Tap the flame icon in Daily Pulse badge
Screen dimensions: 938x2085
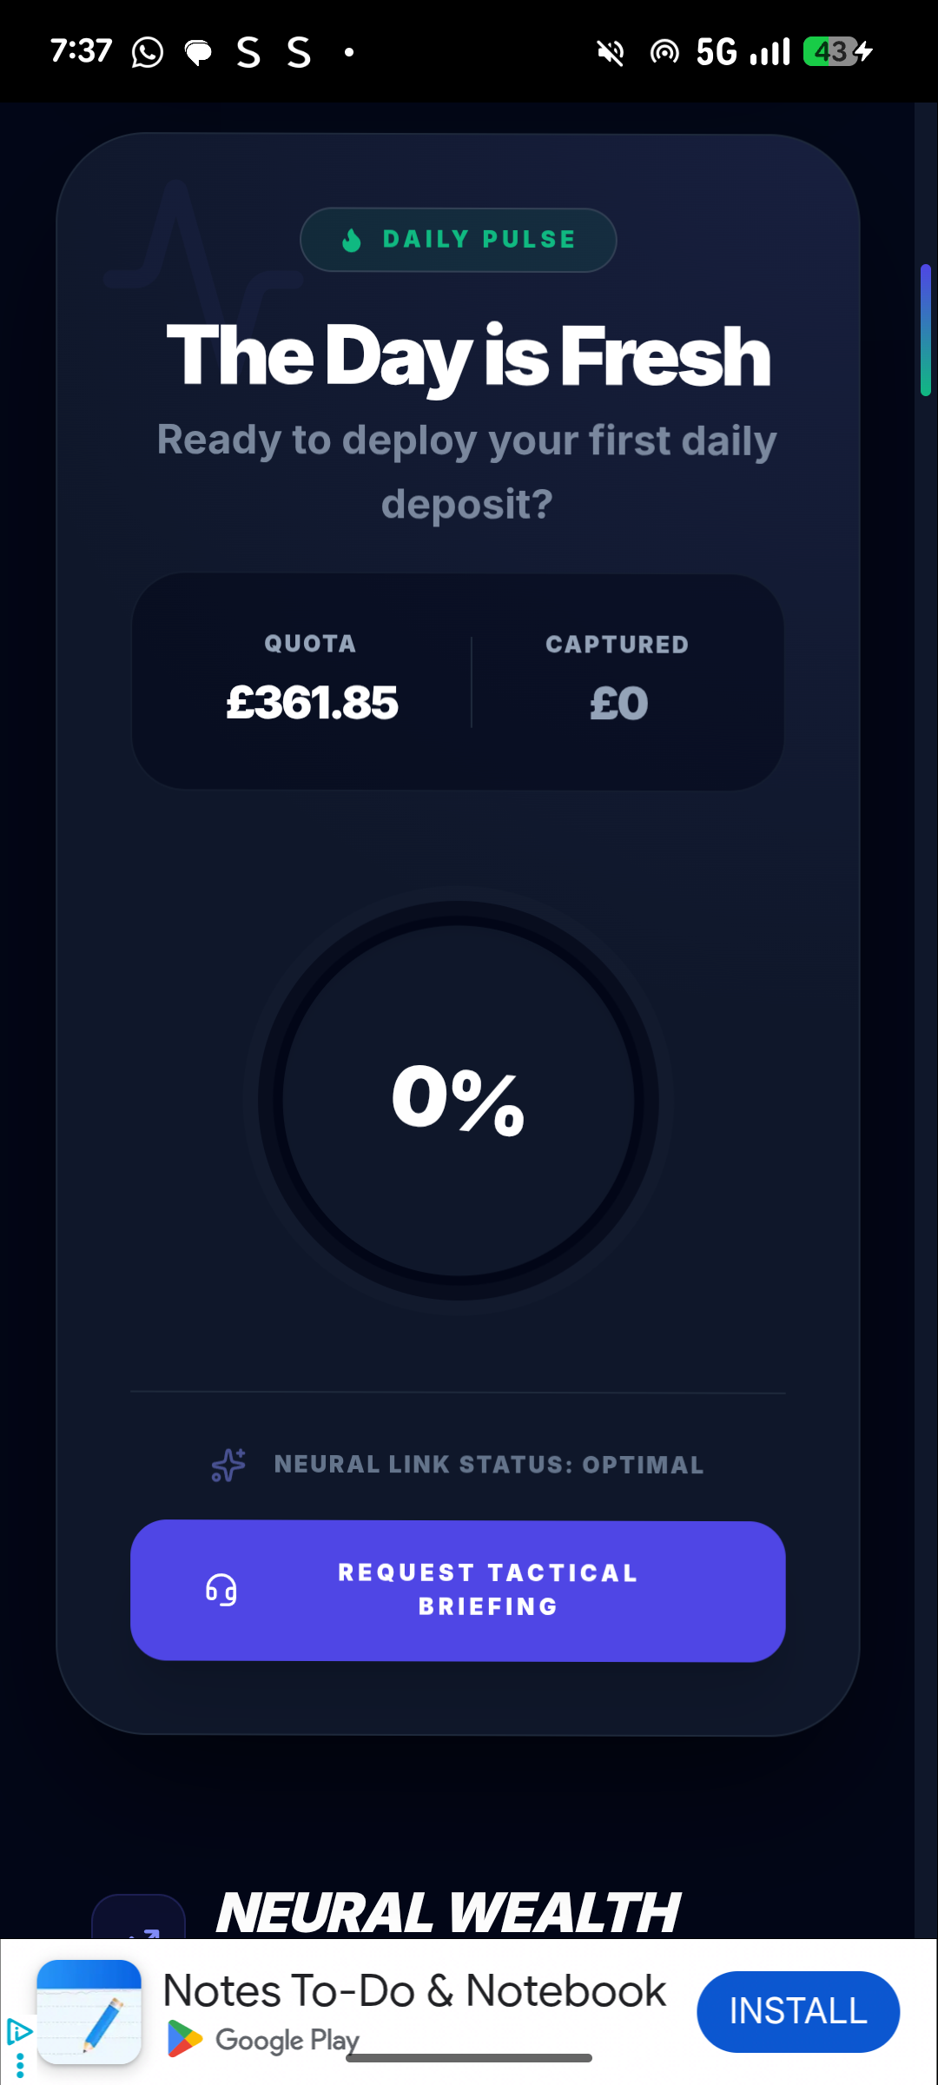(x=351, y=240)
